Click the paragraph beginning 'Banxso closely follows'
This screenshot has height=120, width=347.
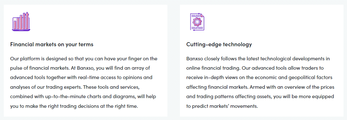[260, 82]
